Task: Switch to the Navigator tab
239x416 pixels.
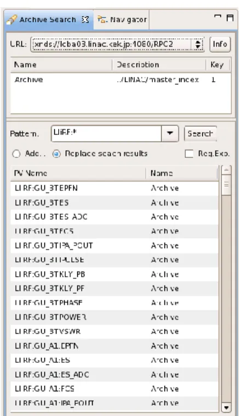Action: tap(122, 20)
